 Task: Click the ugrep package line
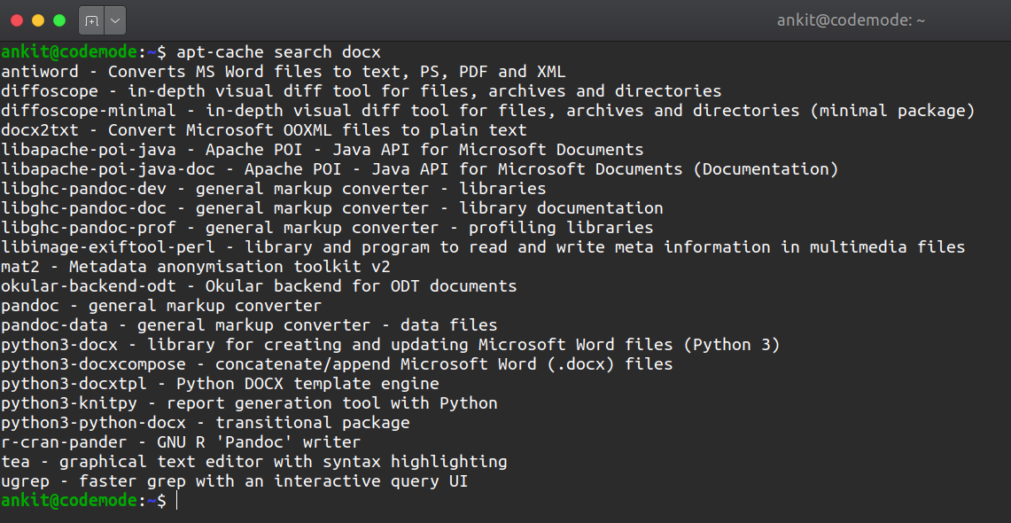(234, 481)
